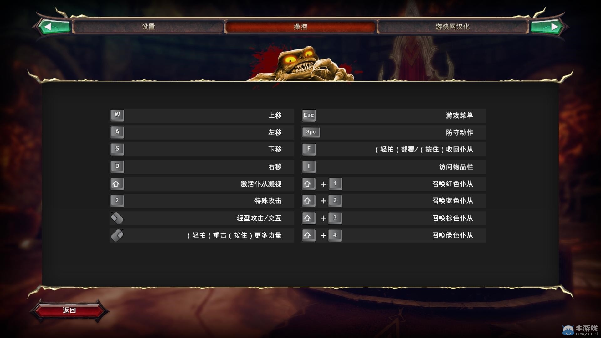Select the Shift key icon for 激活仆从凝视
Screen dimensions: 601x338
click(117, 184)
